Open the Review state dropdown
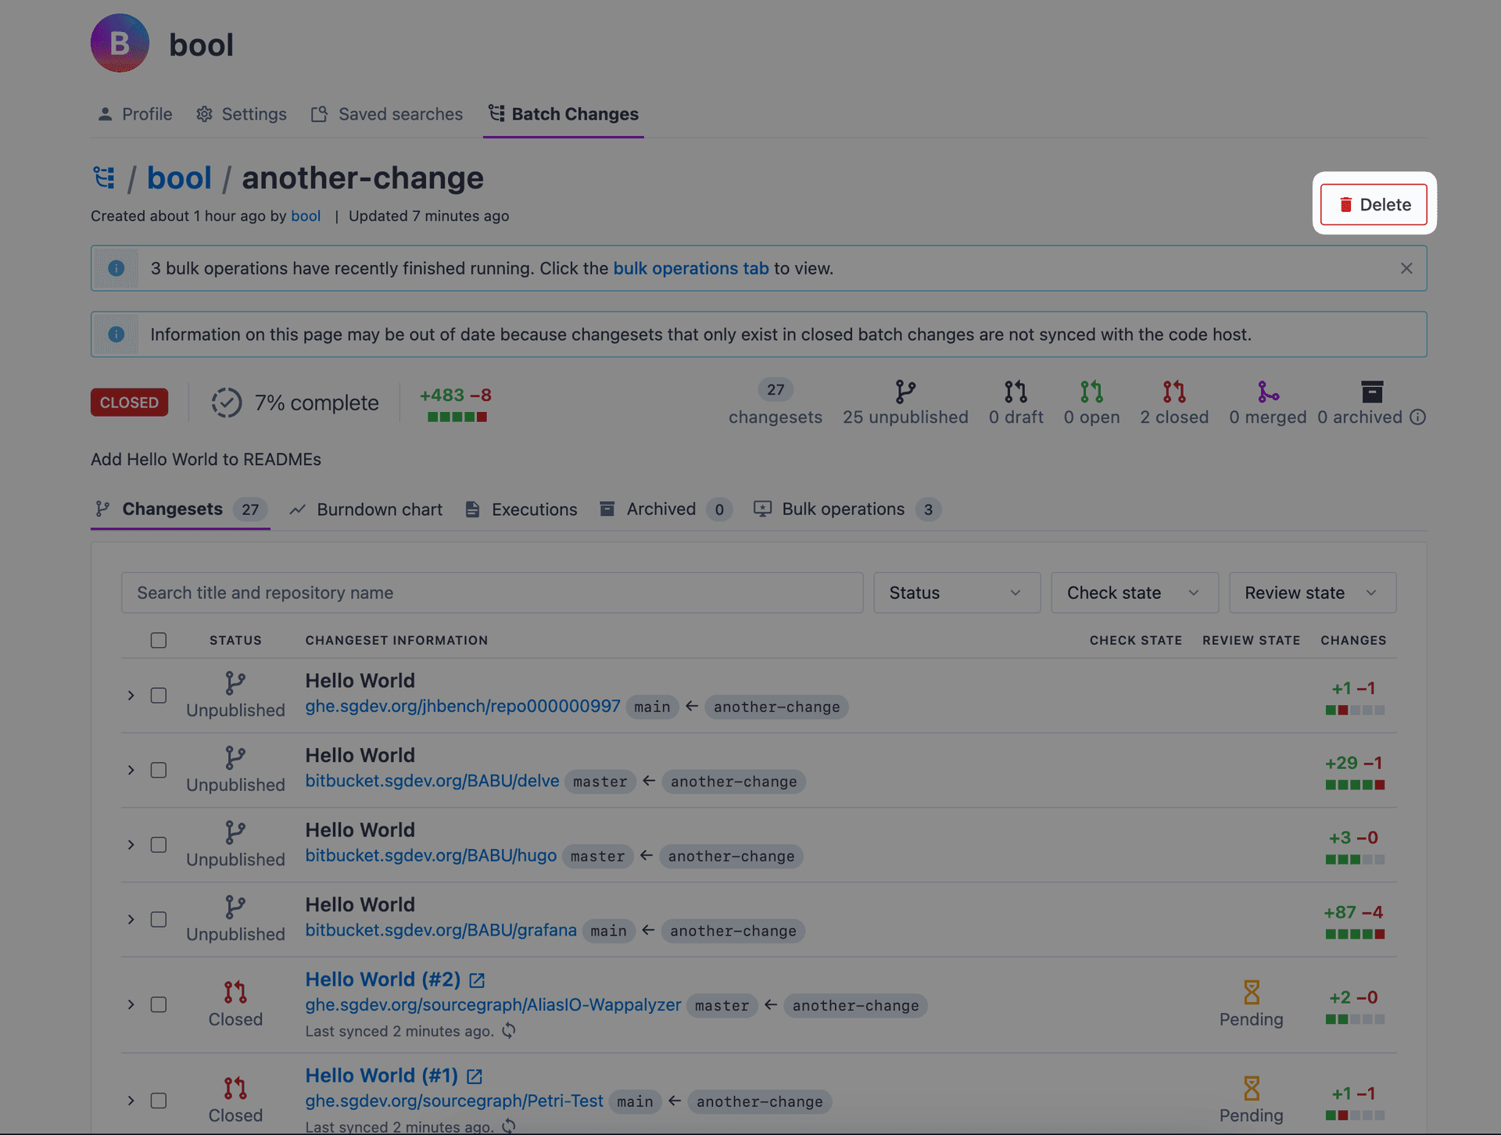 tap(1313, 593)
